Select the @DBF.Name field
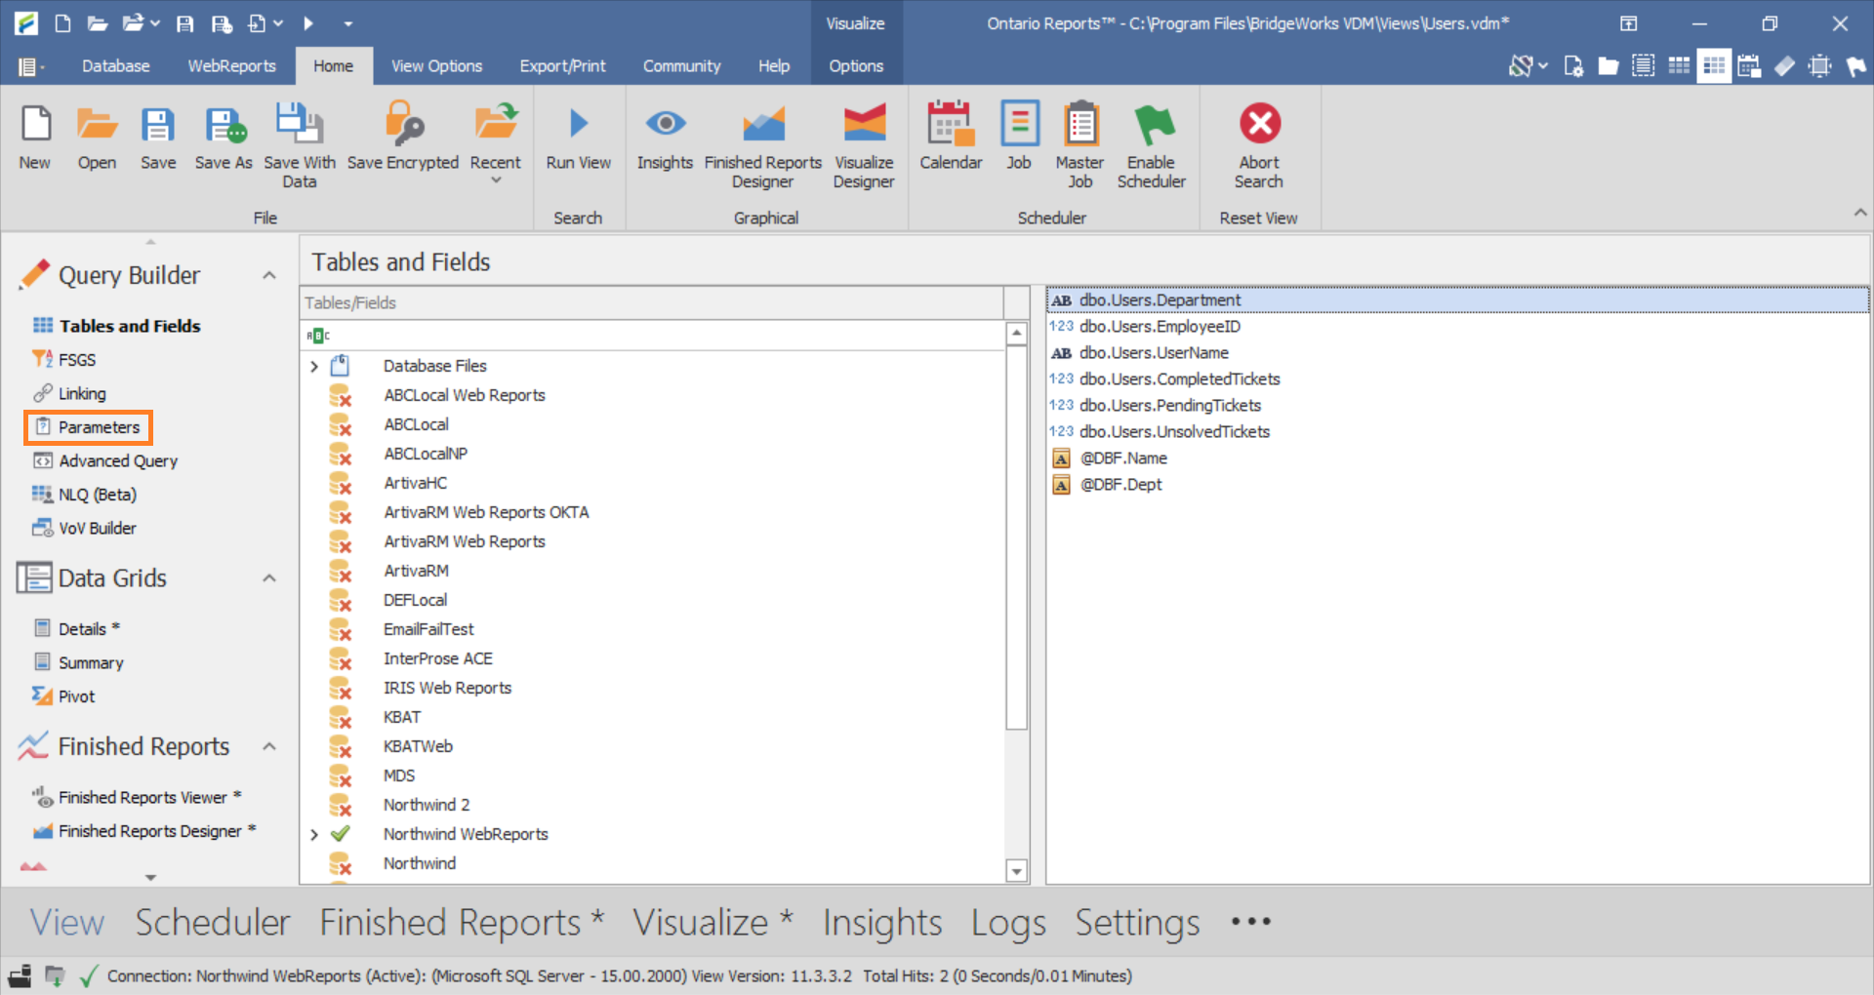The width and height of the screenshot is (1874, 995). pos(1123,458)
